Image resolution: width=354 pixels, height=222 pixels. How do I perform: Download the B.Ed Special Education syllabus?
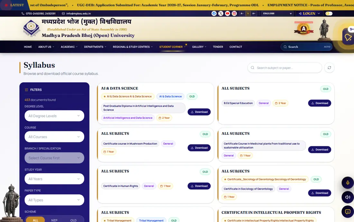tap(320, 103)
